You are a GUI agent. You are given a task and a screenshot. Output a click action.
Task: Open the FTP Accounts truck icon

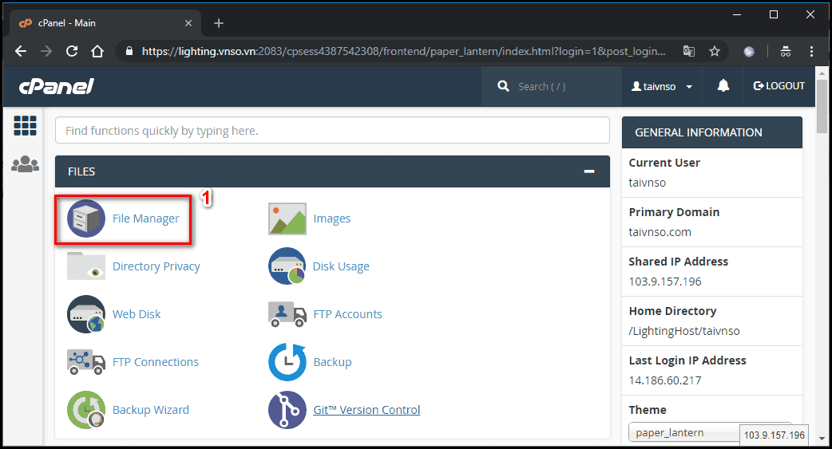coord(287,314)
